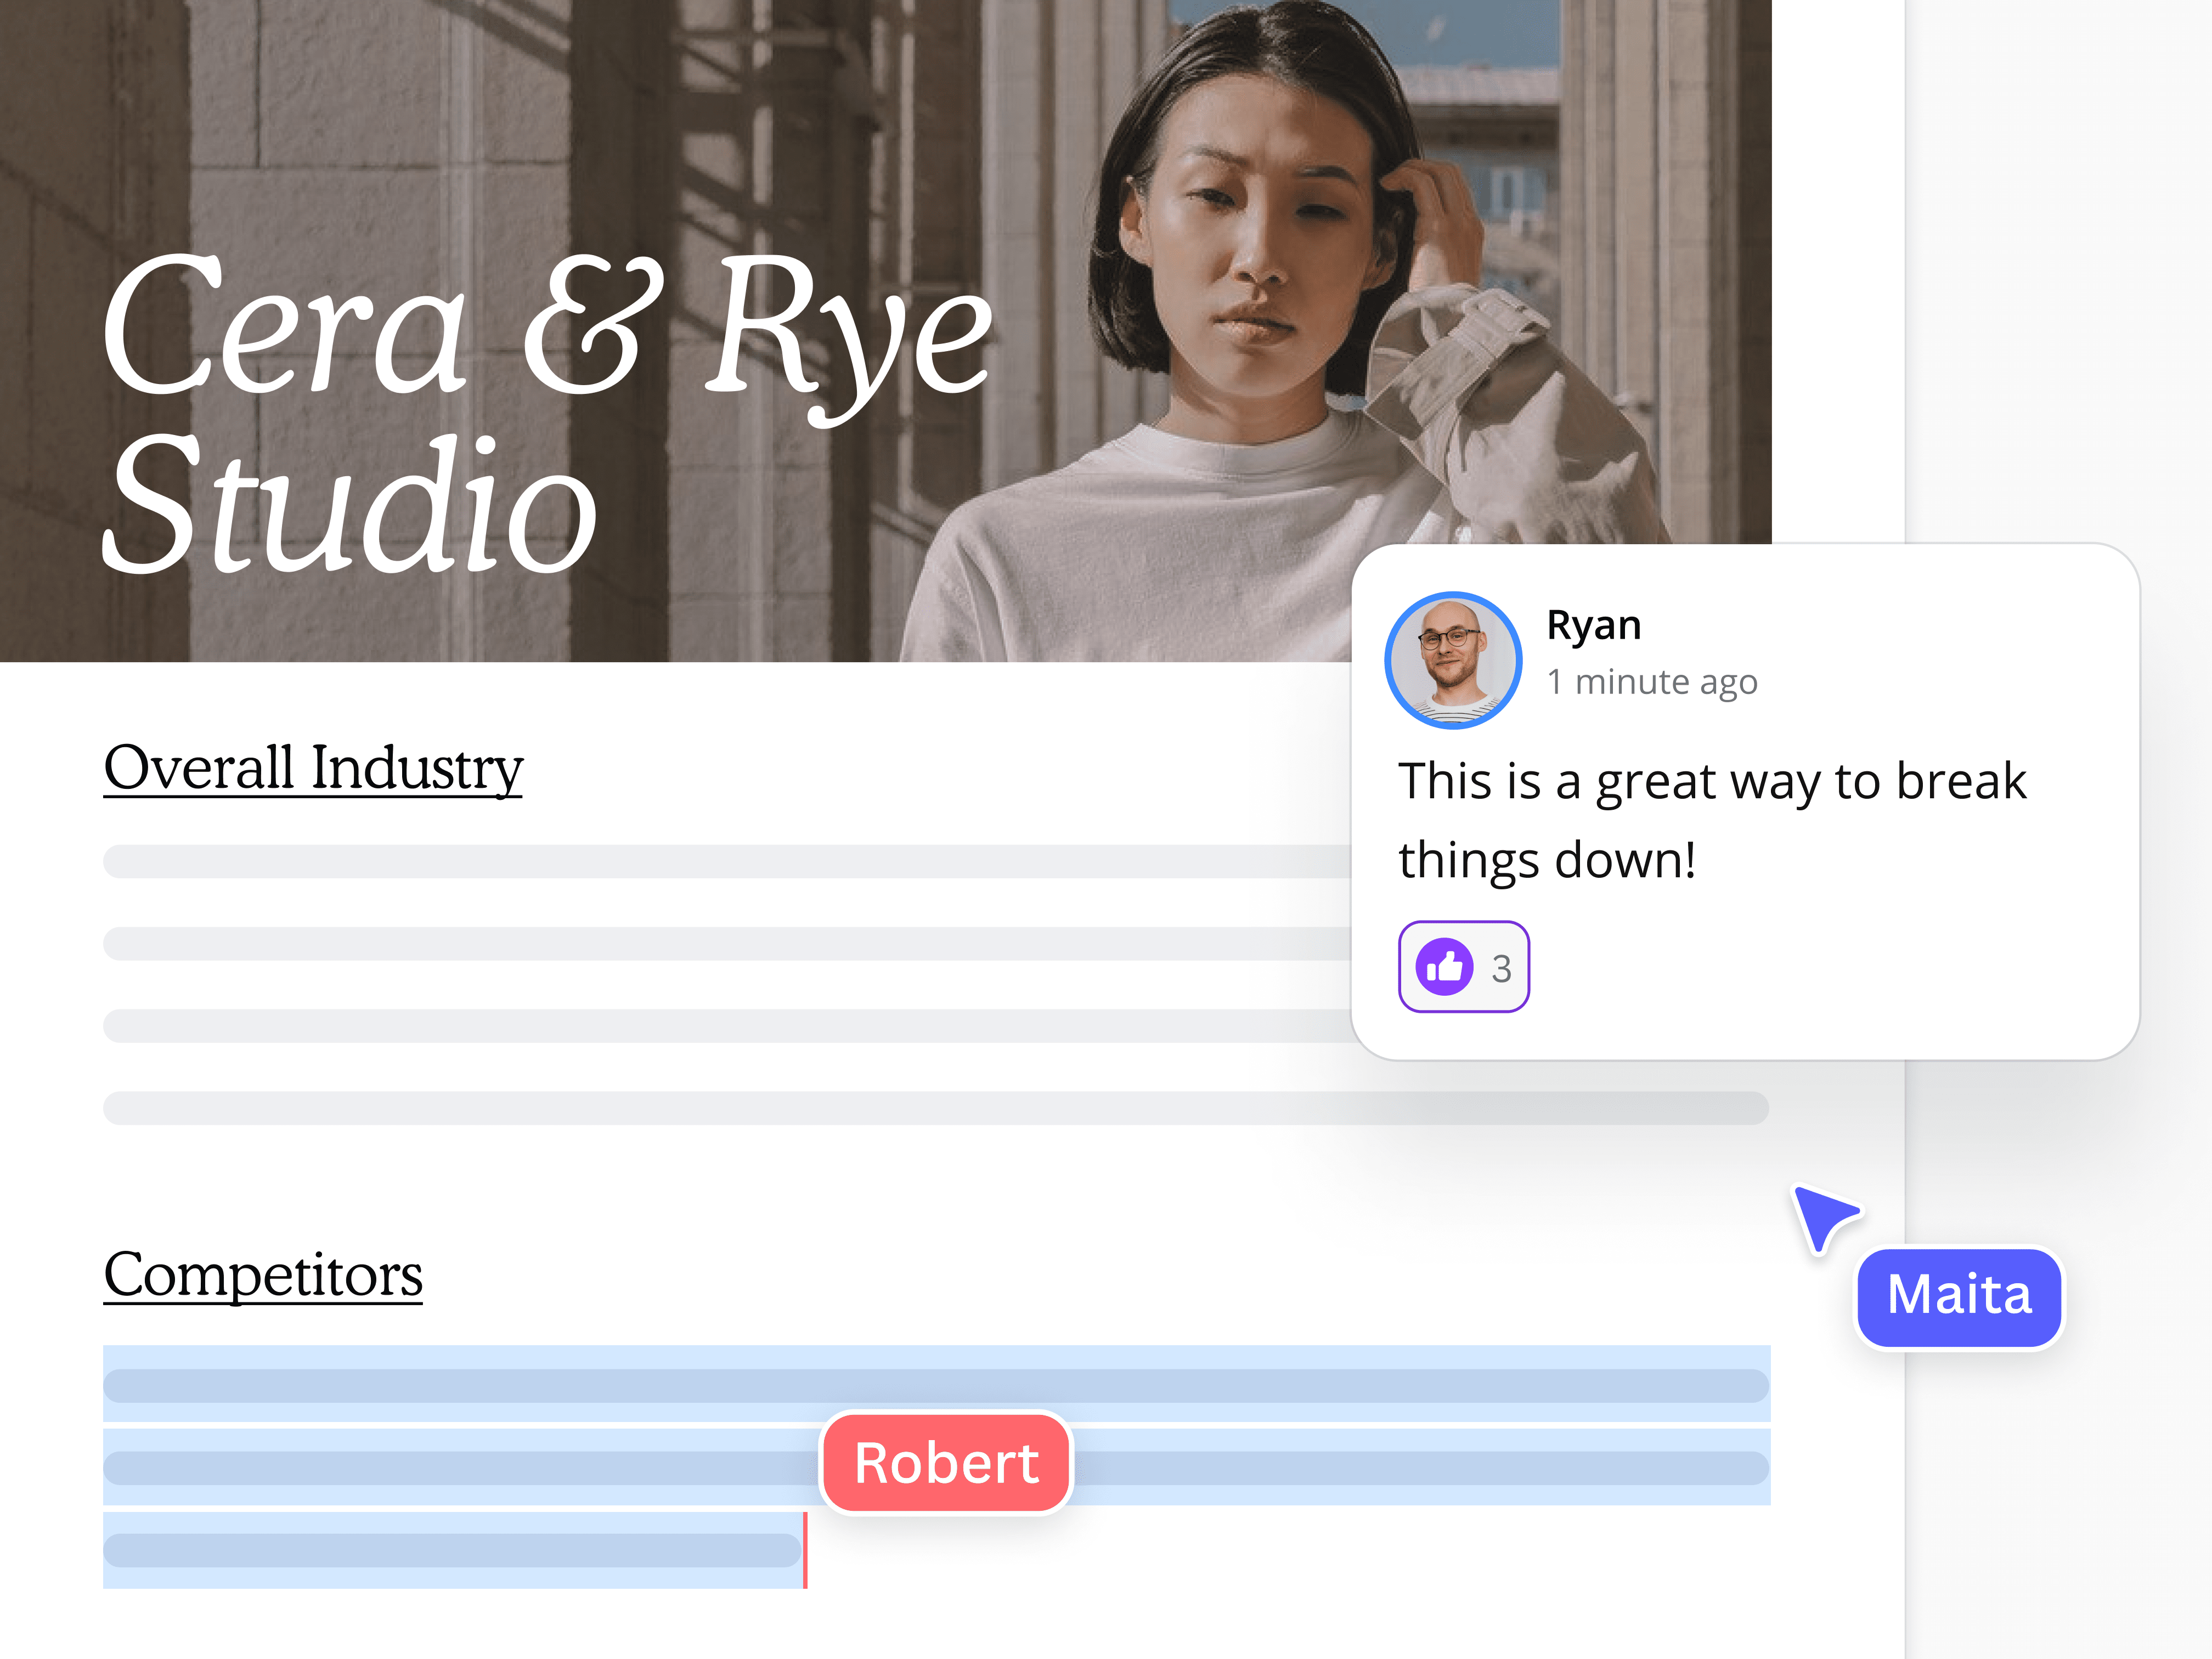Click the Competitors heading

263,1275
